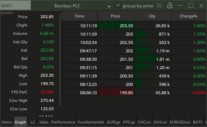Viewport: 207px width, 127px height.
Task: Sort by the Qty column header
Action: click(x=152, y=16)
